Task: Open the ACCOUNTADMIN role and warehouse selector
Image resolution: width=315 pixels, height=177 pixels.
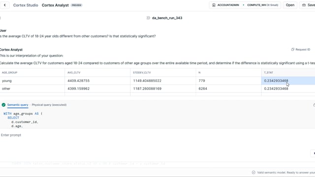Action: click(245, 5)
